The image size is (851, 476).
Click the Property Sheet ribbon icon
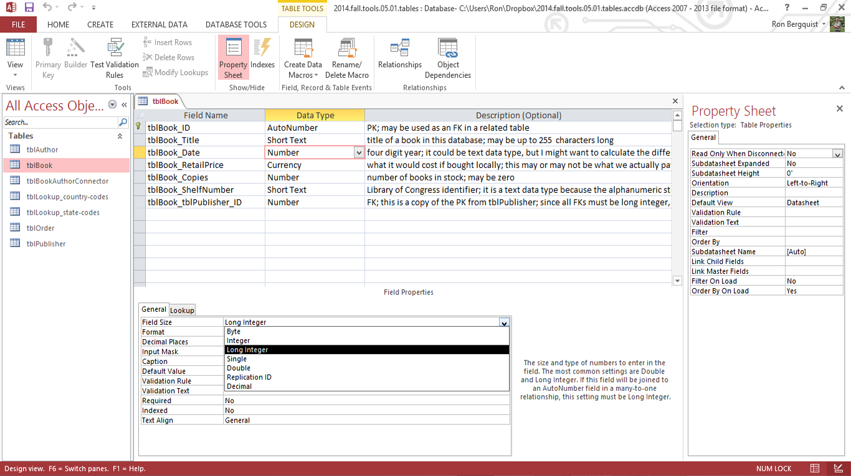click(233, 57)
